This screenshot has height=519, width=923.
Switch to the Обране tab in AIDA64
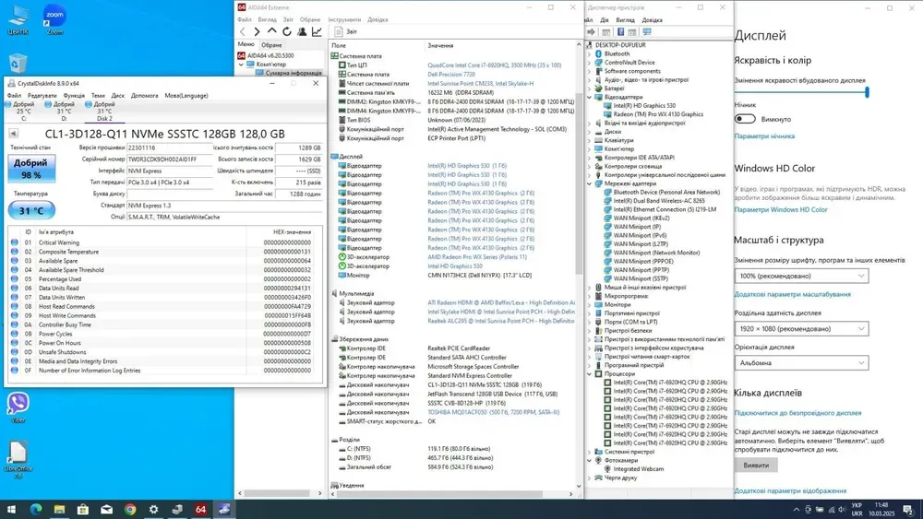click(x=271, y=44)
